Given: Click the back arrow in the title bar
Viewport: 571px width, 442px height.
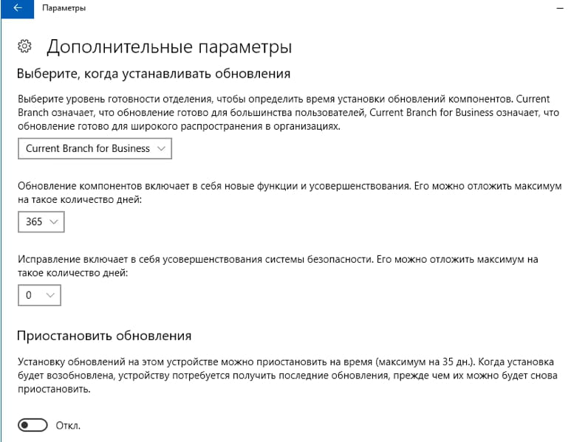Looking at the screenshot, I should tap(16, 8).
